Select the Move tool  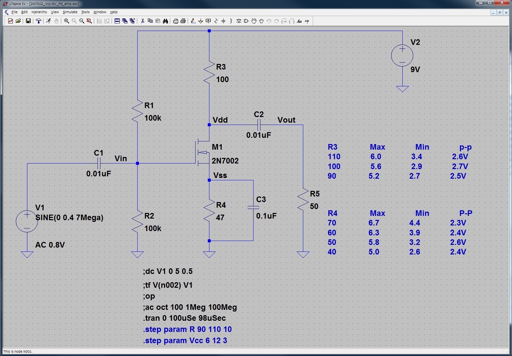click(254, 21)
